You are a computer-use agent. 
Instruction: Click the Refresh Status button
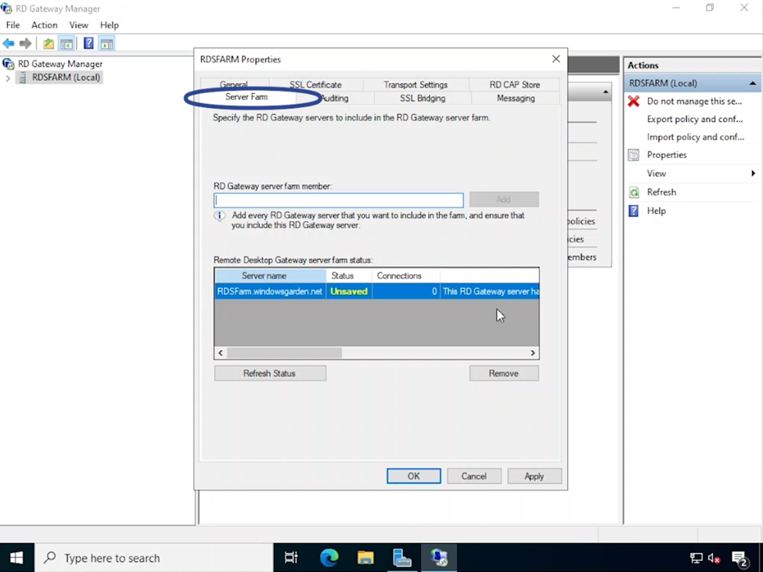pyautogui.click(x=269, y=373)
